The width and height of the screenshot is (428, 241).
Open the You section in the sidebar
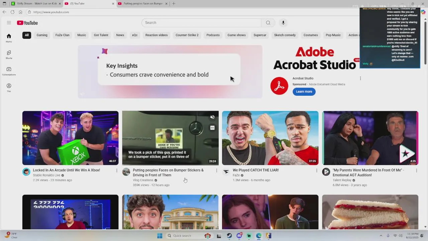(9, 88)
